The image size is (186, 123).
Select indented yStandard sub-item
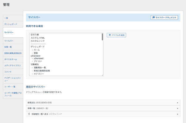coord(38,58)
